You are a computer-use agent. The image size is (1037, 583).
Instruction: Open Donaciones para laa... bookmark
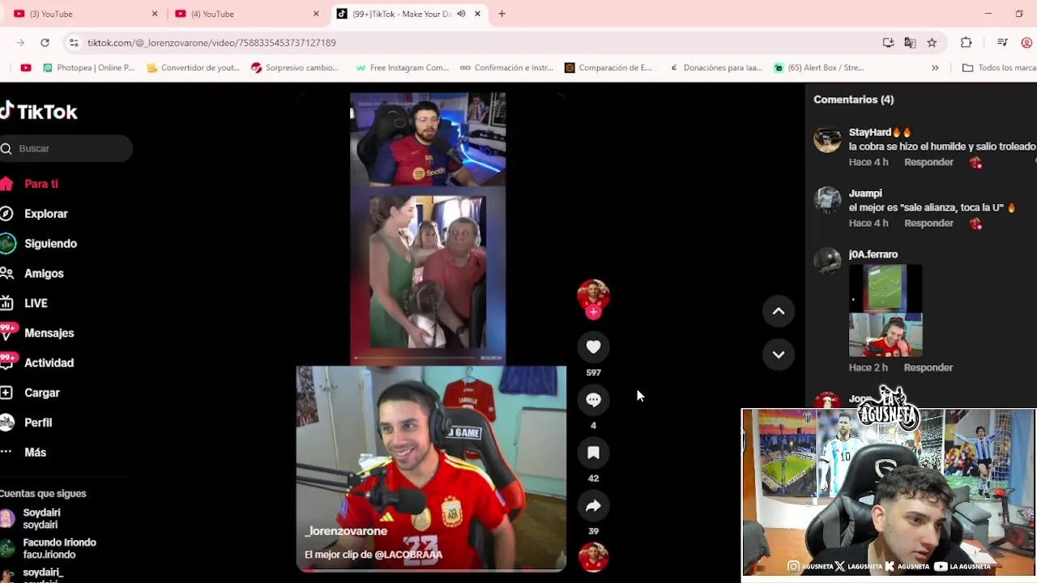[715, 68]
